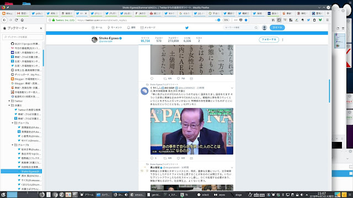The height and width of the screenshot is (198, 353).
Task: Open the politician tweet's options chevron
Action: click(x=232, y=88)
